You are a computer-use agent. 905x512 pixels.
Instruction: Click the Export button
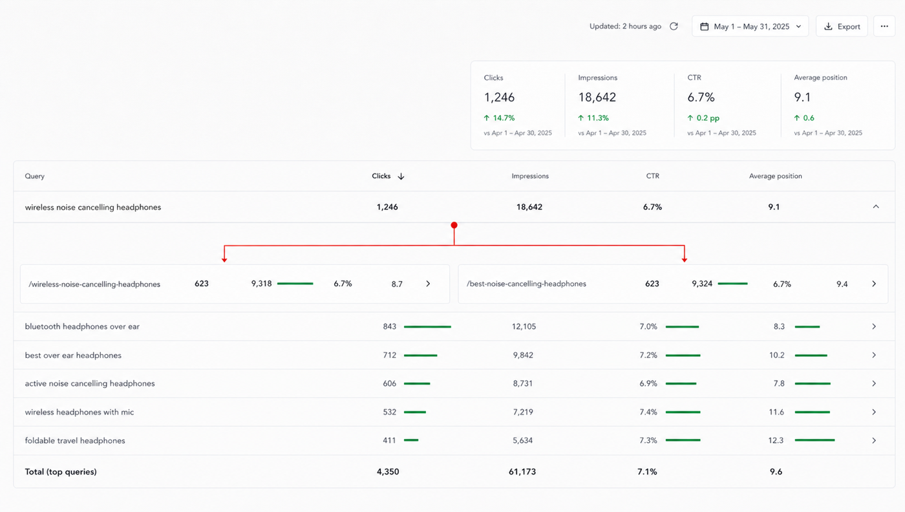click(842, 27)
